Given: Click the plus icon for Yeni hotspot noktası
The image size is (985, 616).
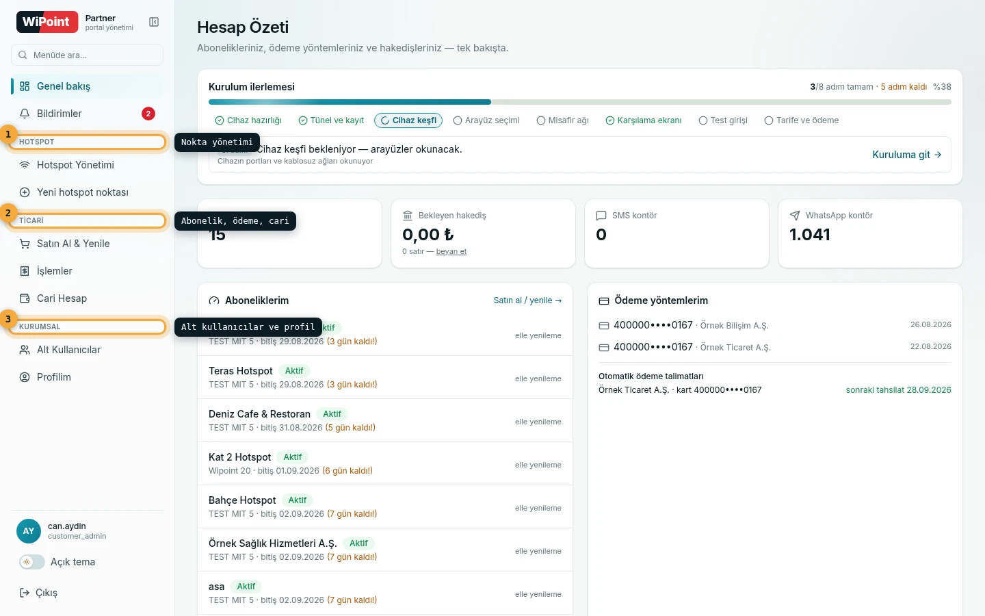Looking at the screenshot, I should pos(25,192).
